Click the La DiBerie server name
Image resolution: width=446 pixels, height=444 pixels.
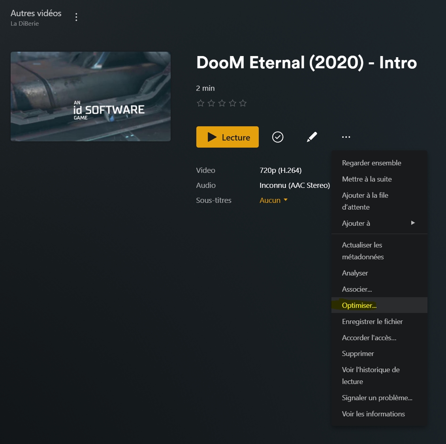click(x=24, y=24)
